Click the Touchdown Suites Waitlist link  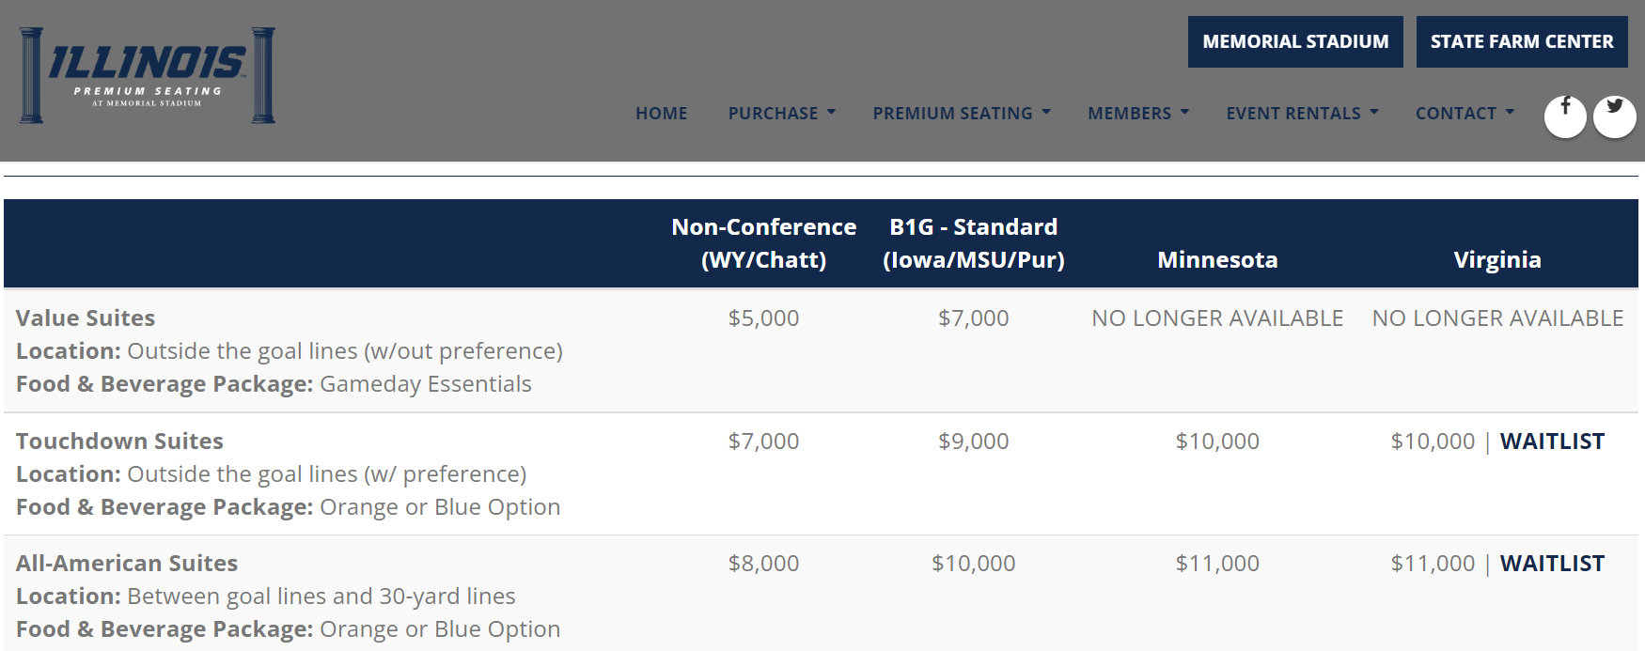pos(1552,441)
